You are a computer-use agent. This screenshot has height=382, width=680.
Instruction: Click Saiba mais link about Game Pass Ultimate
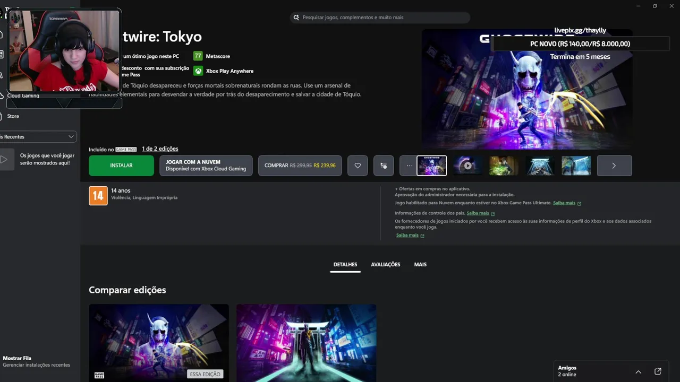coord(564,203)
